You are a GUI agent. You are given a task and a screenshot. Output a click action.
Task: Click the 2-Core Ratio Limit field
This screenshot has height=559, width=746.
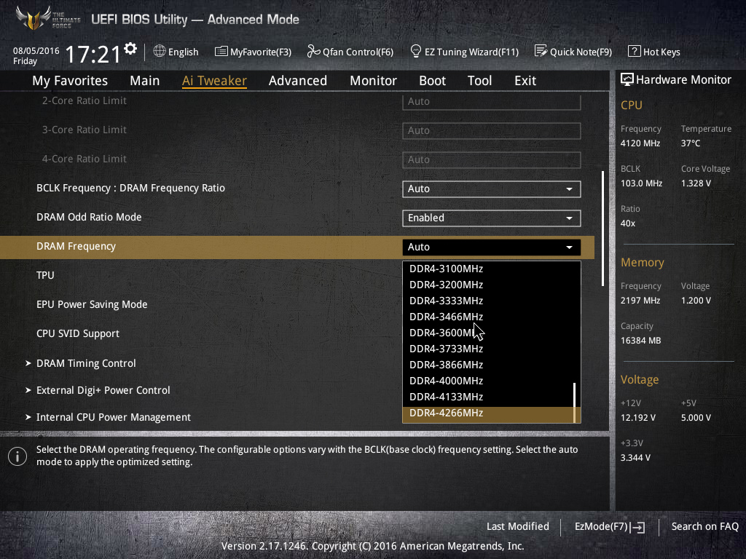tap(492, 102)
